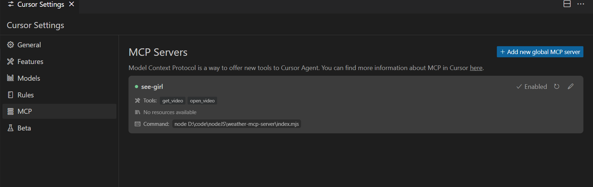593x187 pixels.
Task: Click the Models chart icon in sidebar
Action: click(x=10, y=78)
